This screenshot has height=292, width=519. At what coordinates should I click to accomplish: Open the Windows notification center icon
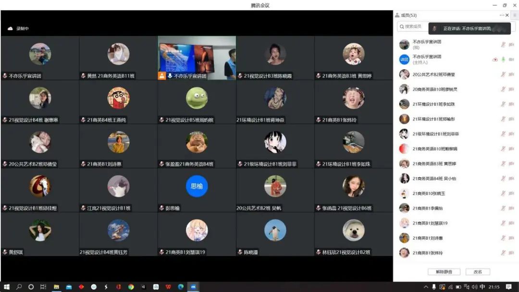(508, 287)
